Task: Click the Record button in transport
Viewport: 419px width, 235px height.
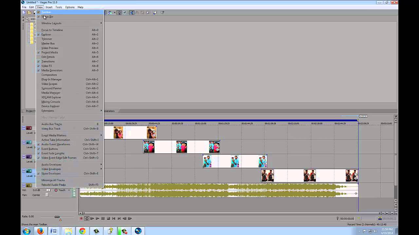Action: [81, 218]
